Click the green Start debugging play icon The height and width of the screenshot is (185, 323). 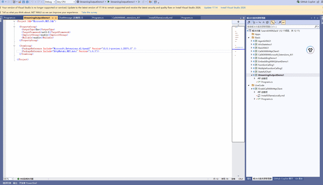(x=109, y=1)
